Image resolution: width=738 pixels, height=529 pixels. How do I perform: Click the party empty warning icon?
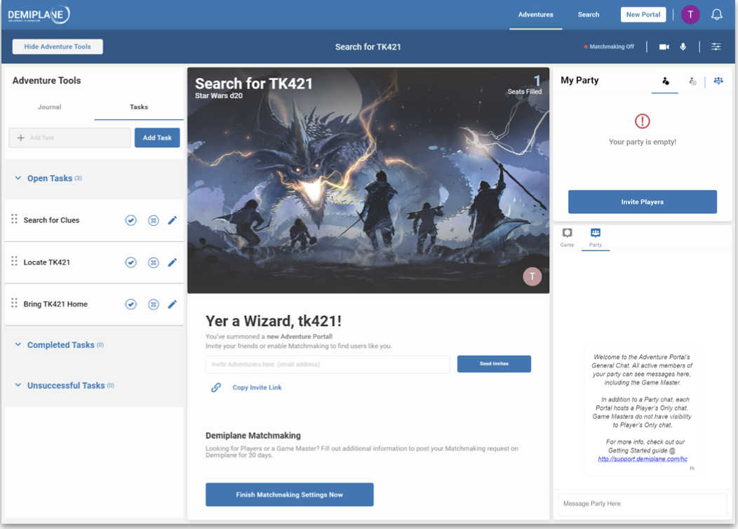(x=643, y=121)
